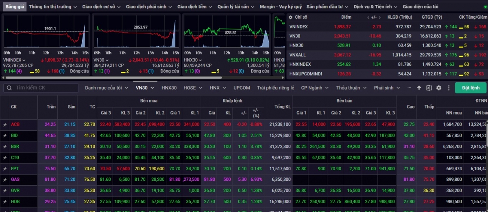Open the CP Ngành dropdown
This screenshot has height=212, width=488.
[314, 88]
